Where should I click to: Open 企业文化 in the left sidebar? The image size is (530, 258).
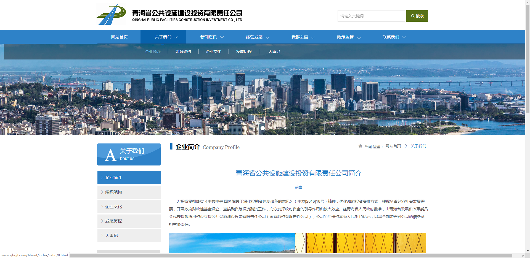point(129,207)
